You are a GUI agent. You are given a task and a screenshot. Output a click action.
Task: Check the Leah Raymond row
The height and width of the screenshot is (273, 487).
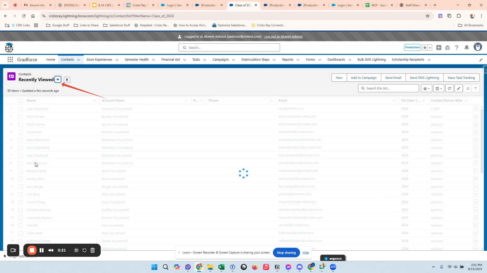coord(20,109)
